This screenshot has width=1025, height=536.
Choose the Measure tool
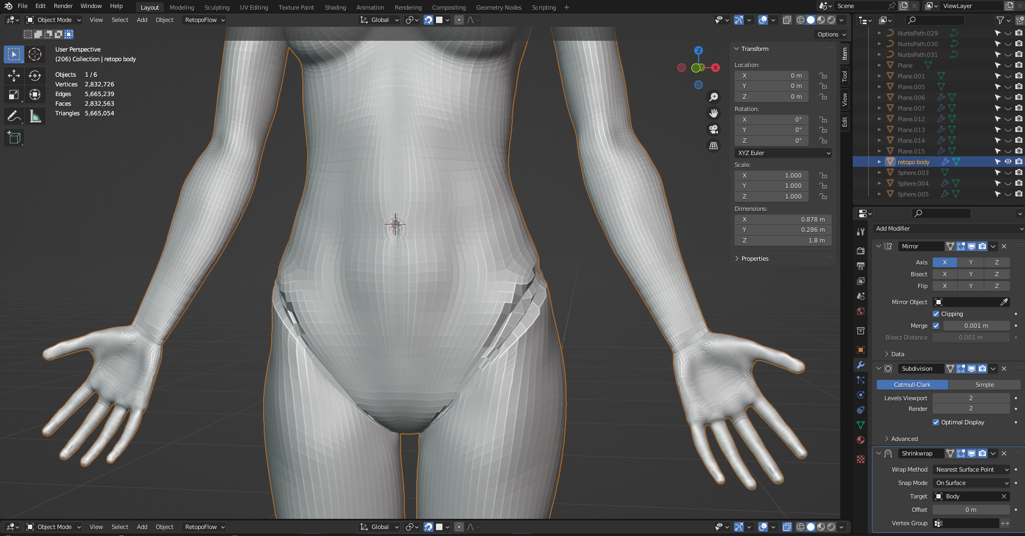pos(35,116)
